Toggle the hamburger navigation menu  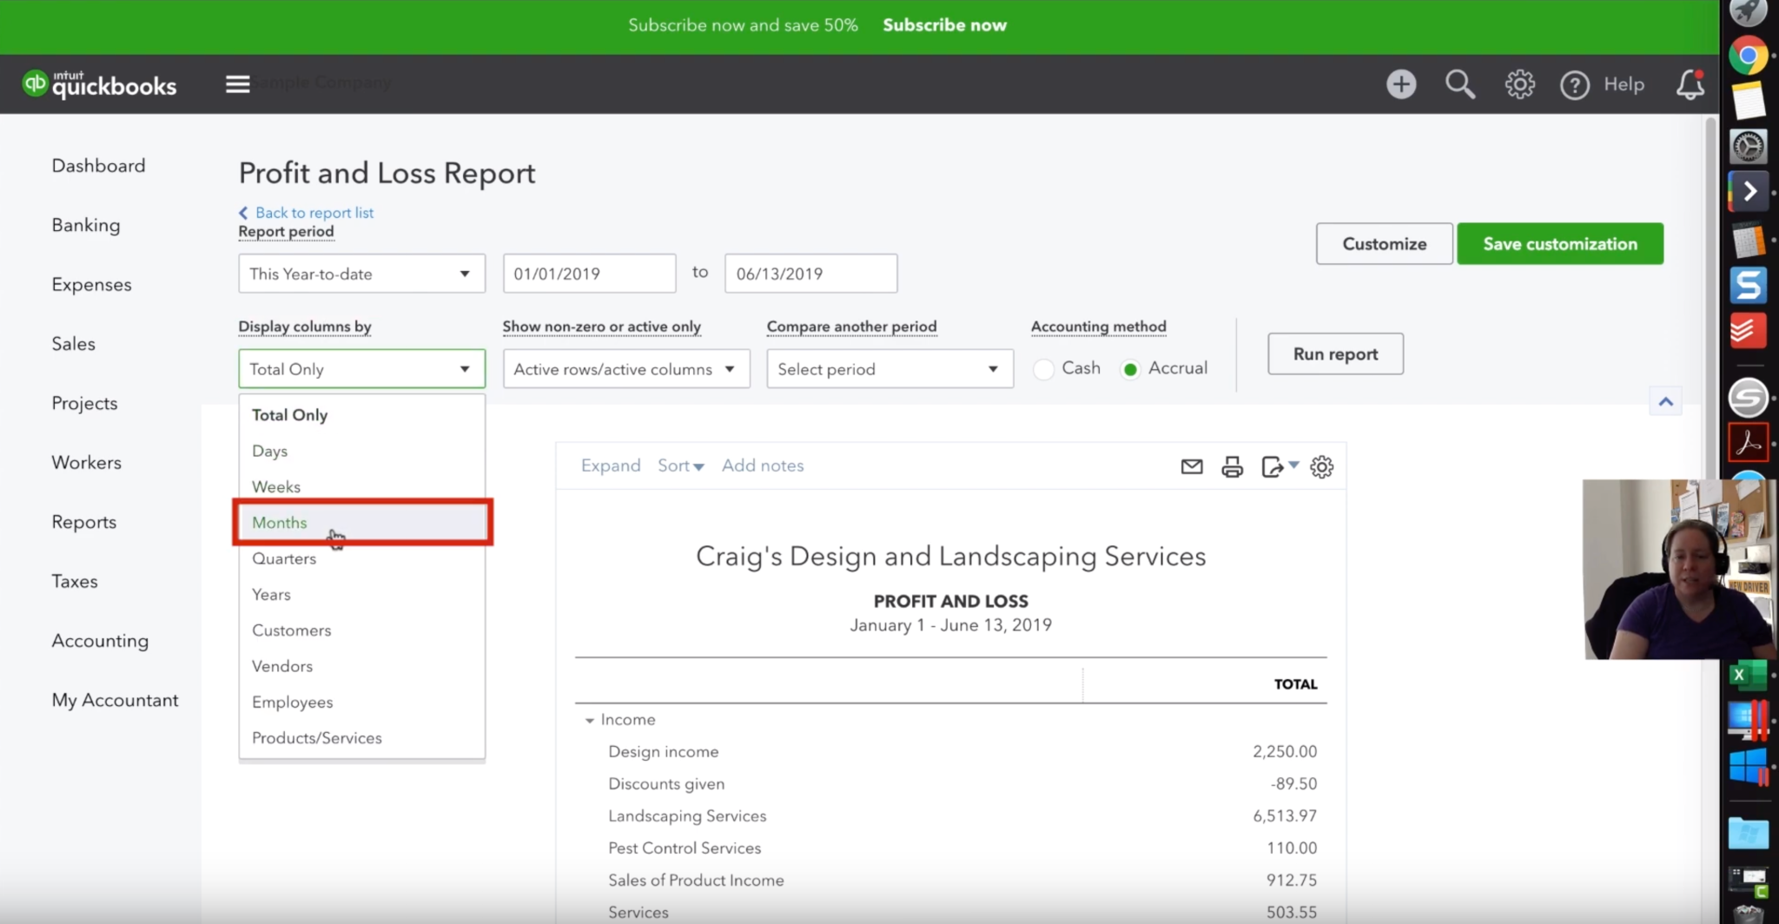237,84
